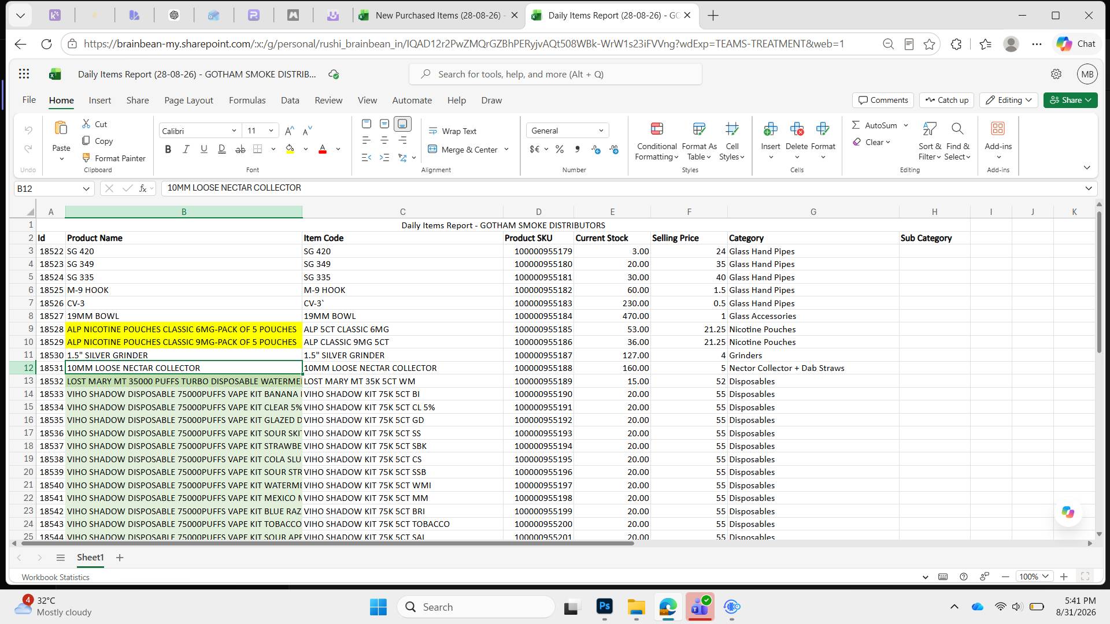Click the Format As Table icon
Image resolution: width=1110 pixels, height=624 pixels.
coord(699,128)
